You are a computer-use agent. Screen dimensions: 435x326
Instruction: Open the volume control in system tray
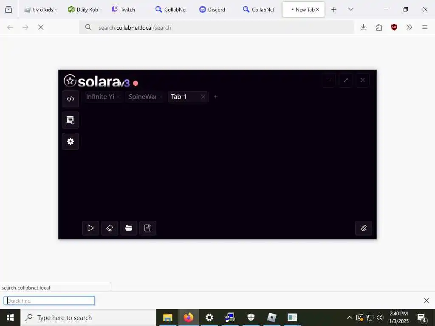(x=380, y=318)
